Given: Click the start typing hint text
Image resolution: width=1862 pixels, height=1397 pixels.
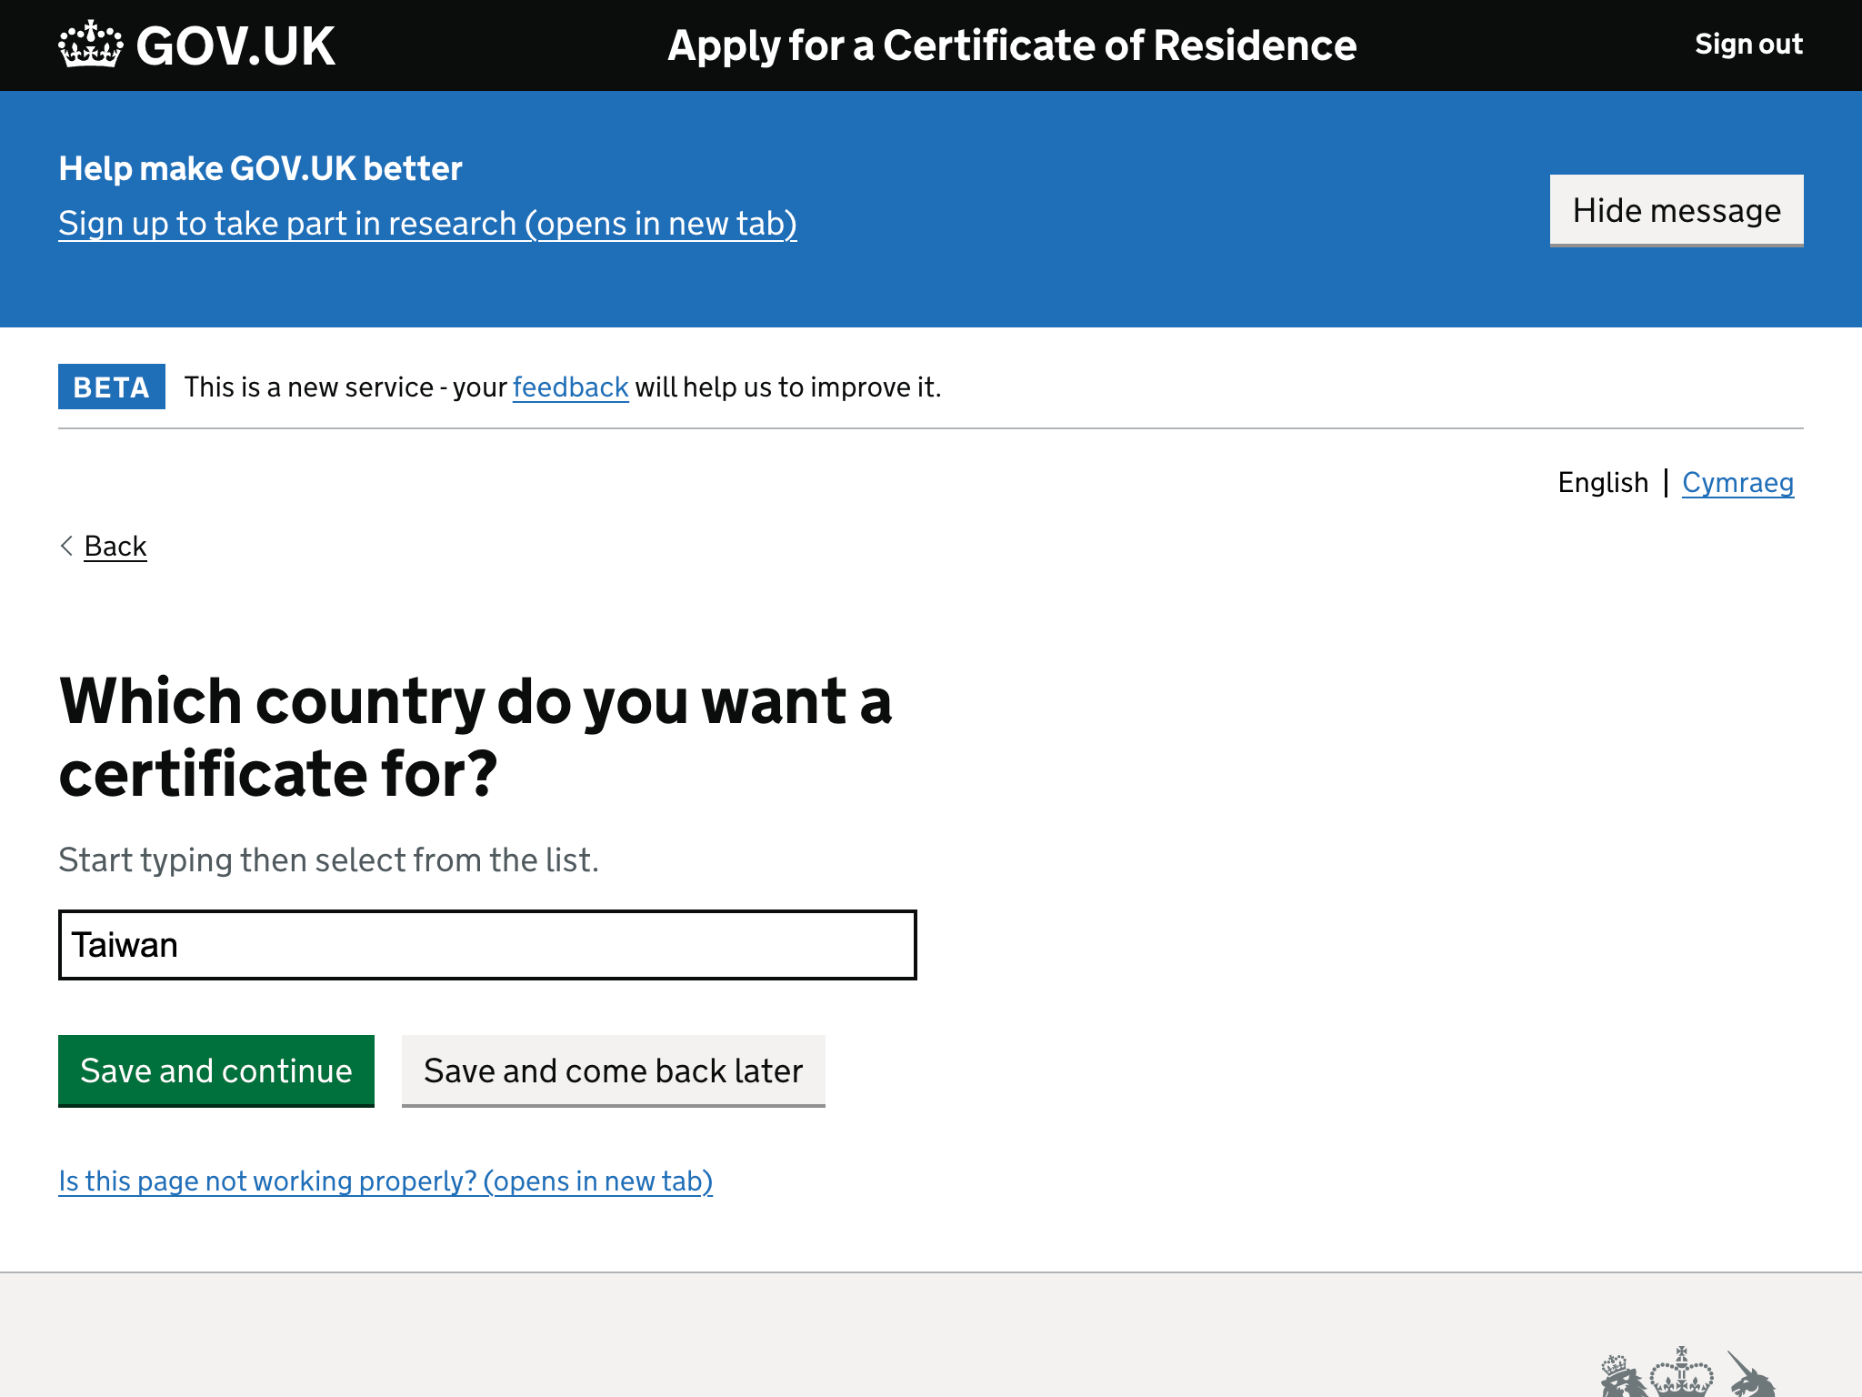Looking at the screenshot, I should click(x=328, y=859).
